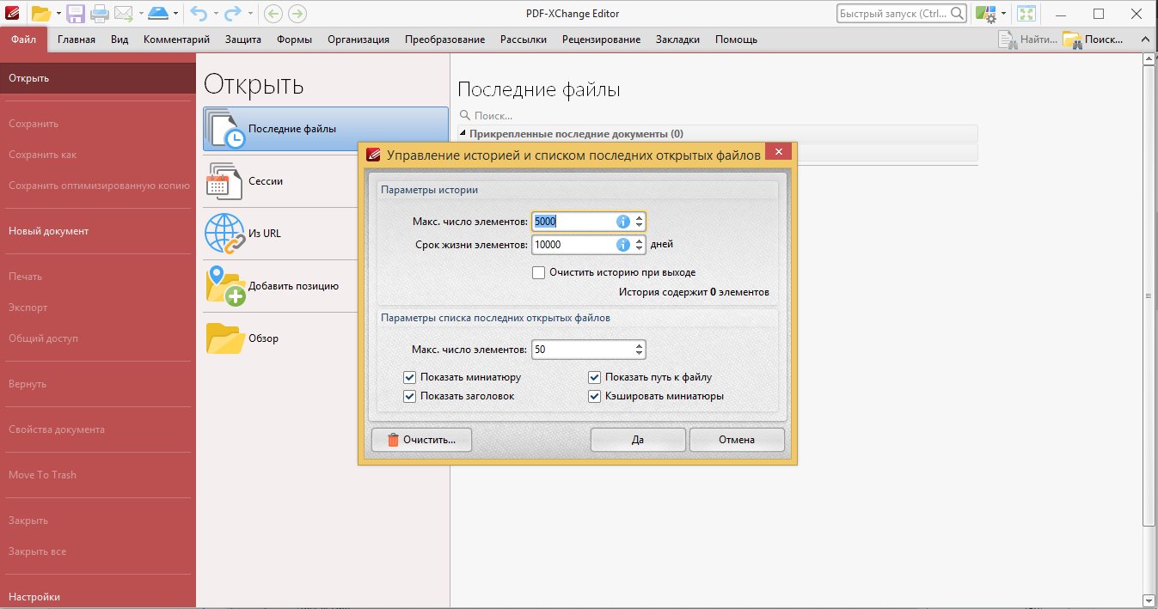Screen dimensions: 1158x609
Task: Open the UI customization settings icon
Action: (x=985, y=14)
